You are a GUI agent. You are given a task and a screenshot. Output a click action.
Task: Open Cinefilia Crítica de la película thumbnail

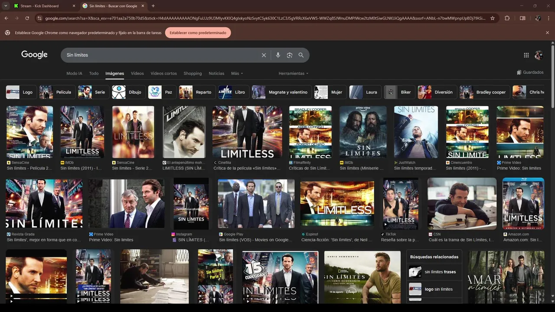click(x=247, y=132)
